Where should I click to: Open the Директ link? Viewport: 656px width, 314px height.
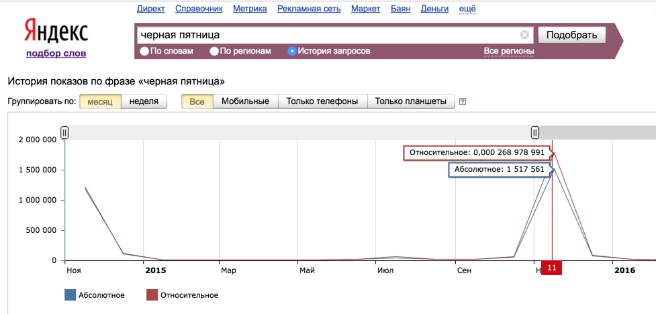(151, 9)
